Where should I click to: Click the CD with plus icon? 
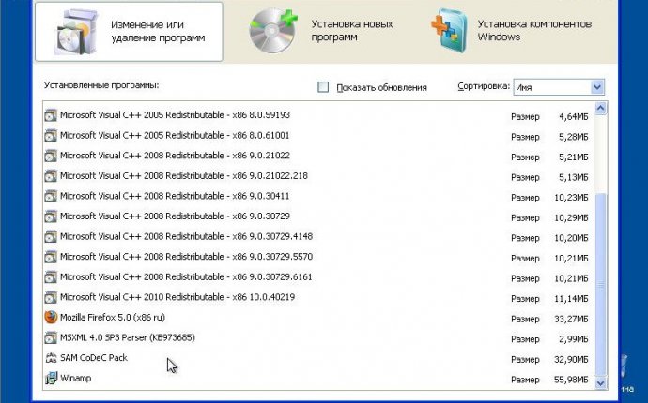pyautogui.click(x=273, y=31)
